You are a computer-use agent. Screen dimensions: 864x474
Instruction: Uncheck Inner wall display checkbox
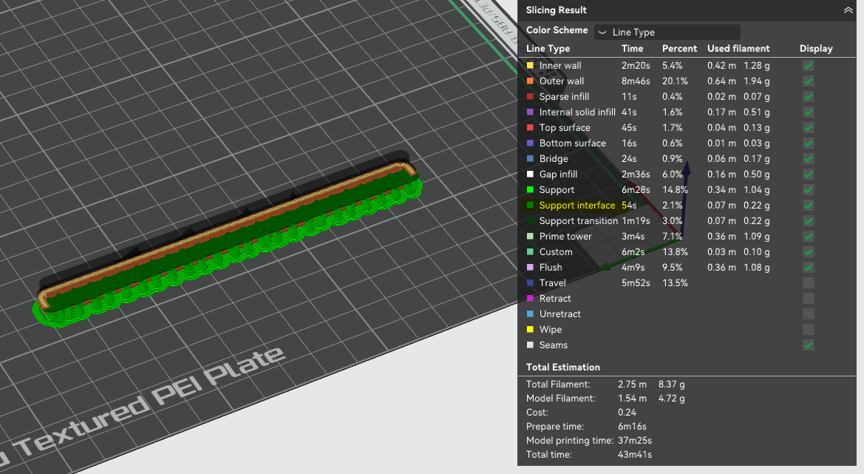pos(809,66)
